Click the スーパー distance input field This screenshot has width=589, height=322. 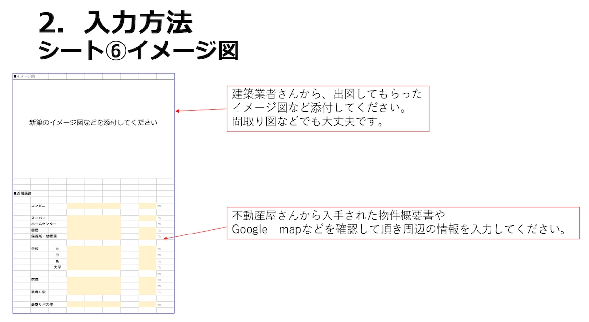click(147, 218)
